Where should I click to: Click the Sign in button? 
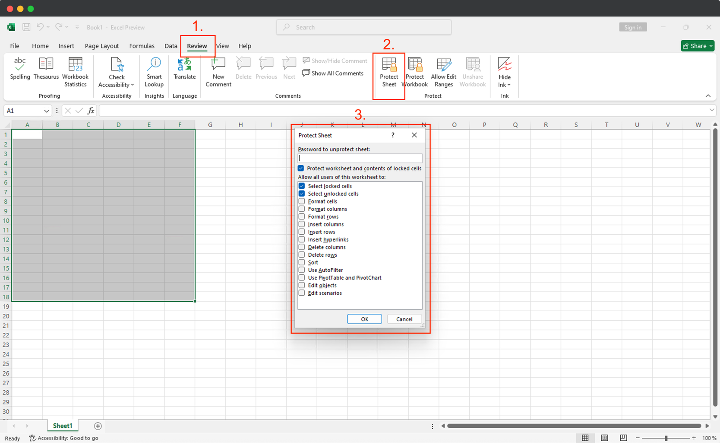(x=632, y=27)
